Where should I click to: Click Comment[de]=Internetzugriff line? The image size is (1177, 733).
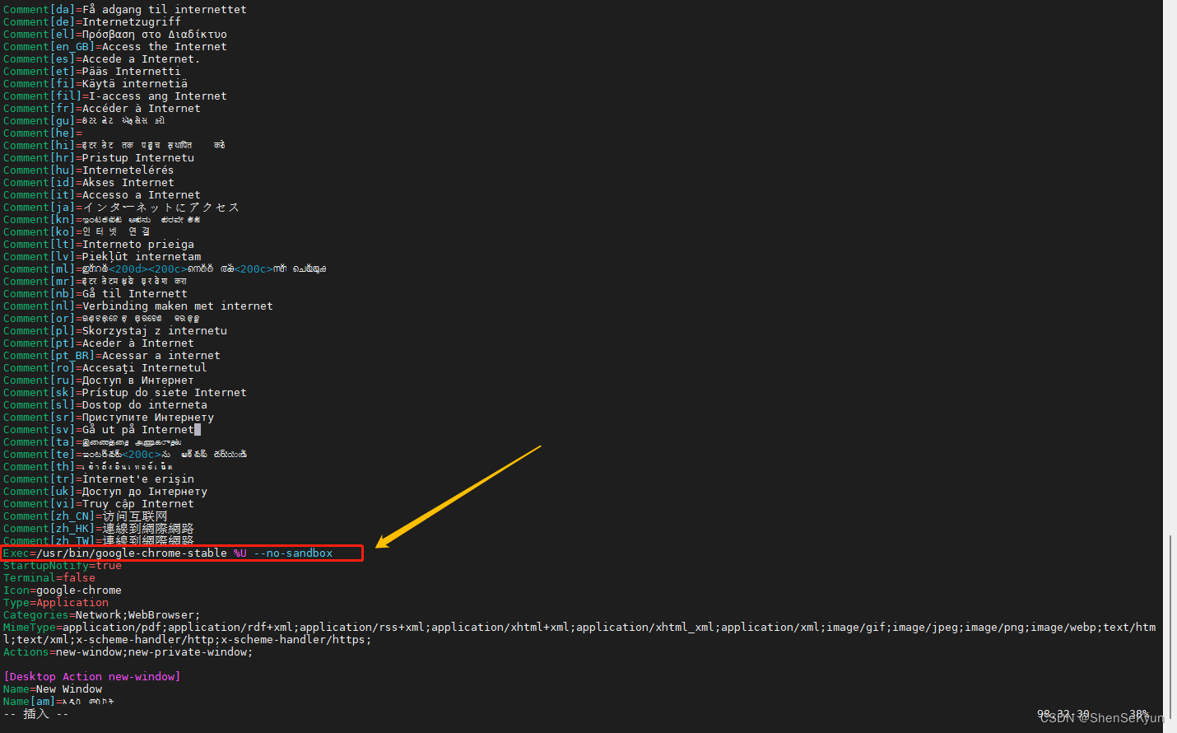click(x=91, y=22)
